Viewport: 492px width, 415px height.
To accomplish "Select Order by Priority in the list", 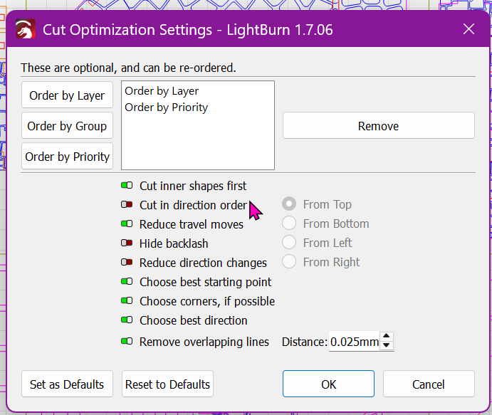I will click(x=167, y=107).
